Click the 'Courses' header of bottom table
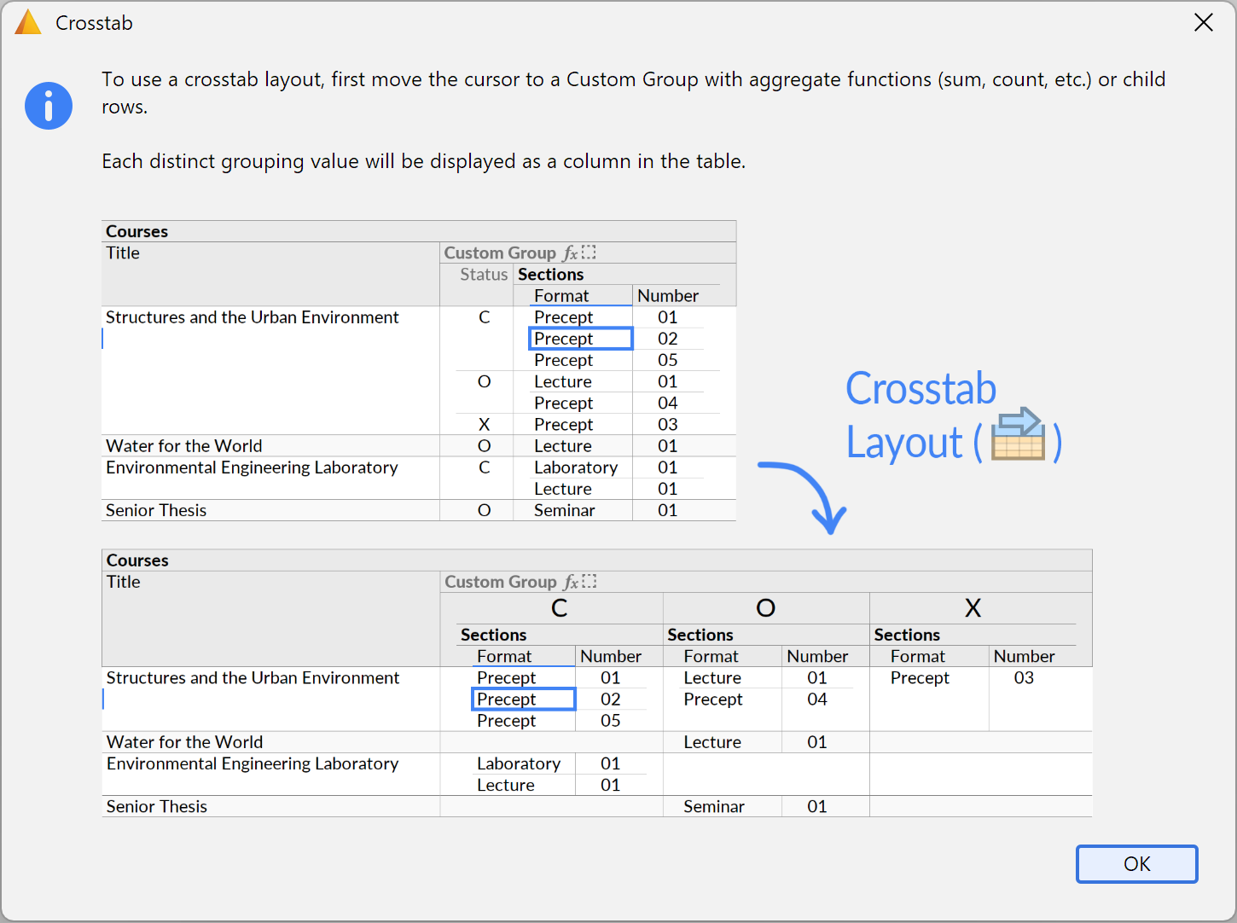The image size is (1237, 923). pyautogui.click(x=137, y=560)
